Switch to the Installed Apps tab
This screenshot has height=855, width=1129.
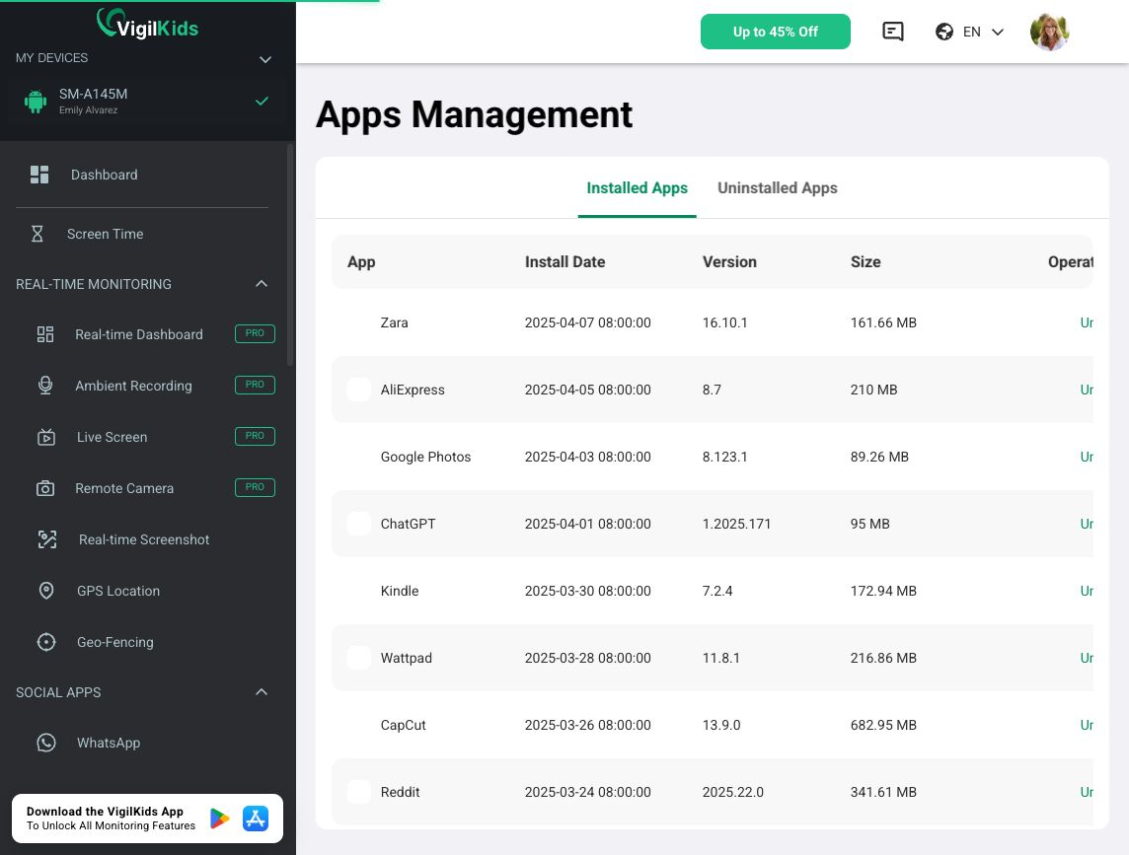pos(638,187)
